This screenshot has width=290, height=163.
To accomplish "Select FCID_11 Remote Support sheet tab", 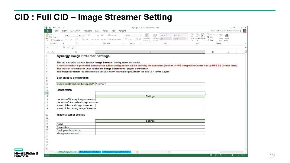I will pos(116,152).
